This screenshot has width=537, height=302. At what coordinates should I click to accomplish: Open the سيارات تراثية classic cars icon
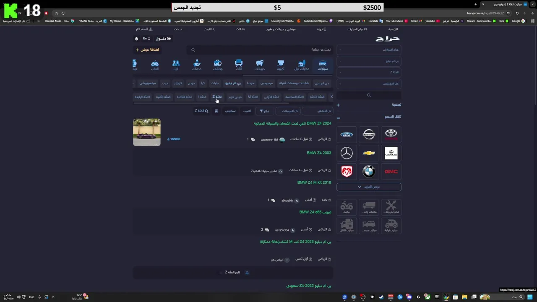click(391, 225)
